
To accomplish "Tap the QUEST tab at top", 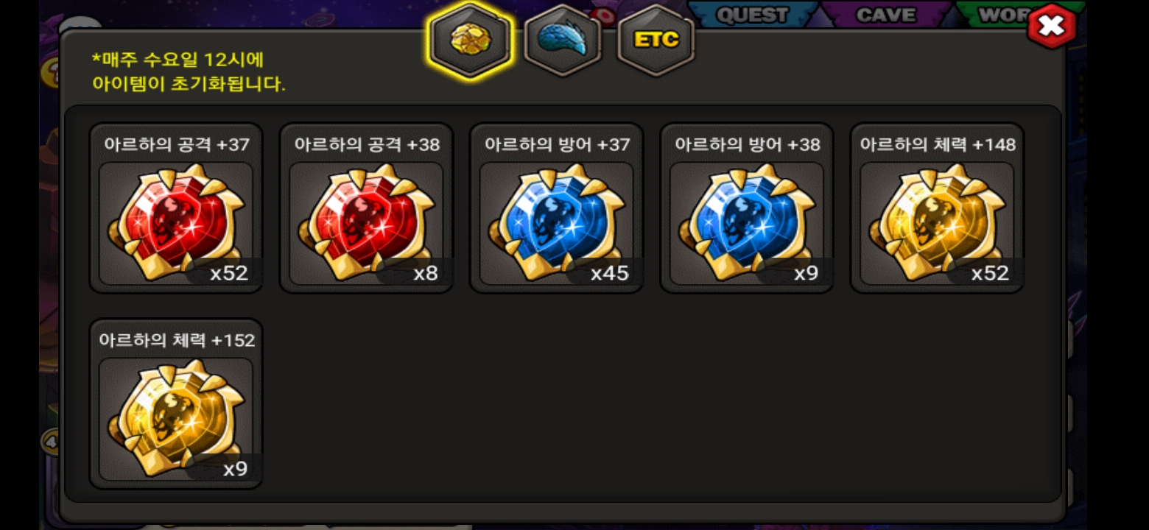I will (752, 15).
